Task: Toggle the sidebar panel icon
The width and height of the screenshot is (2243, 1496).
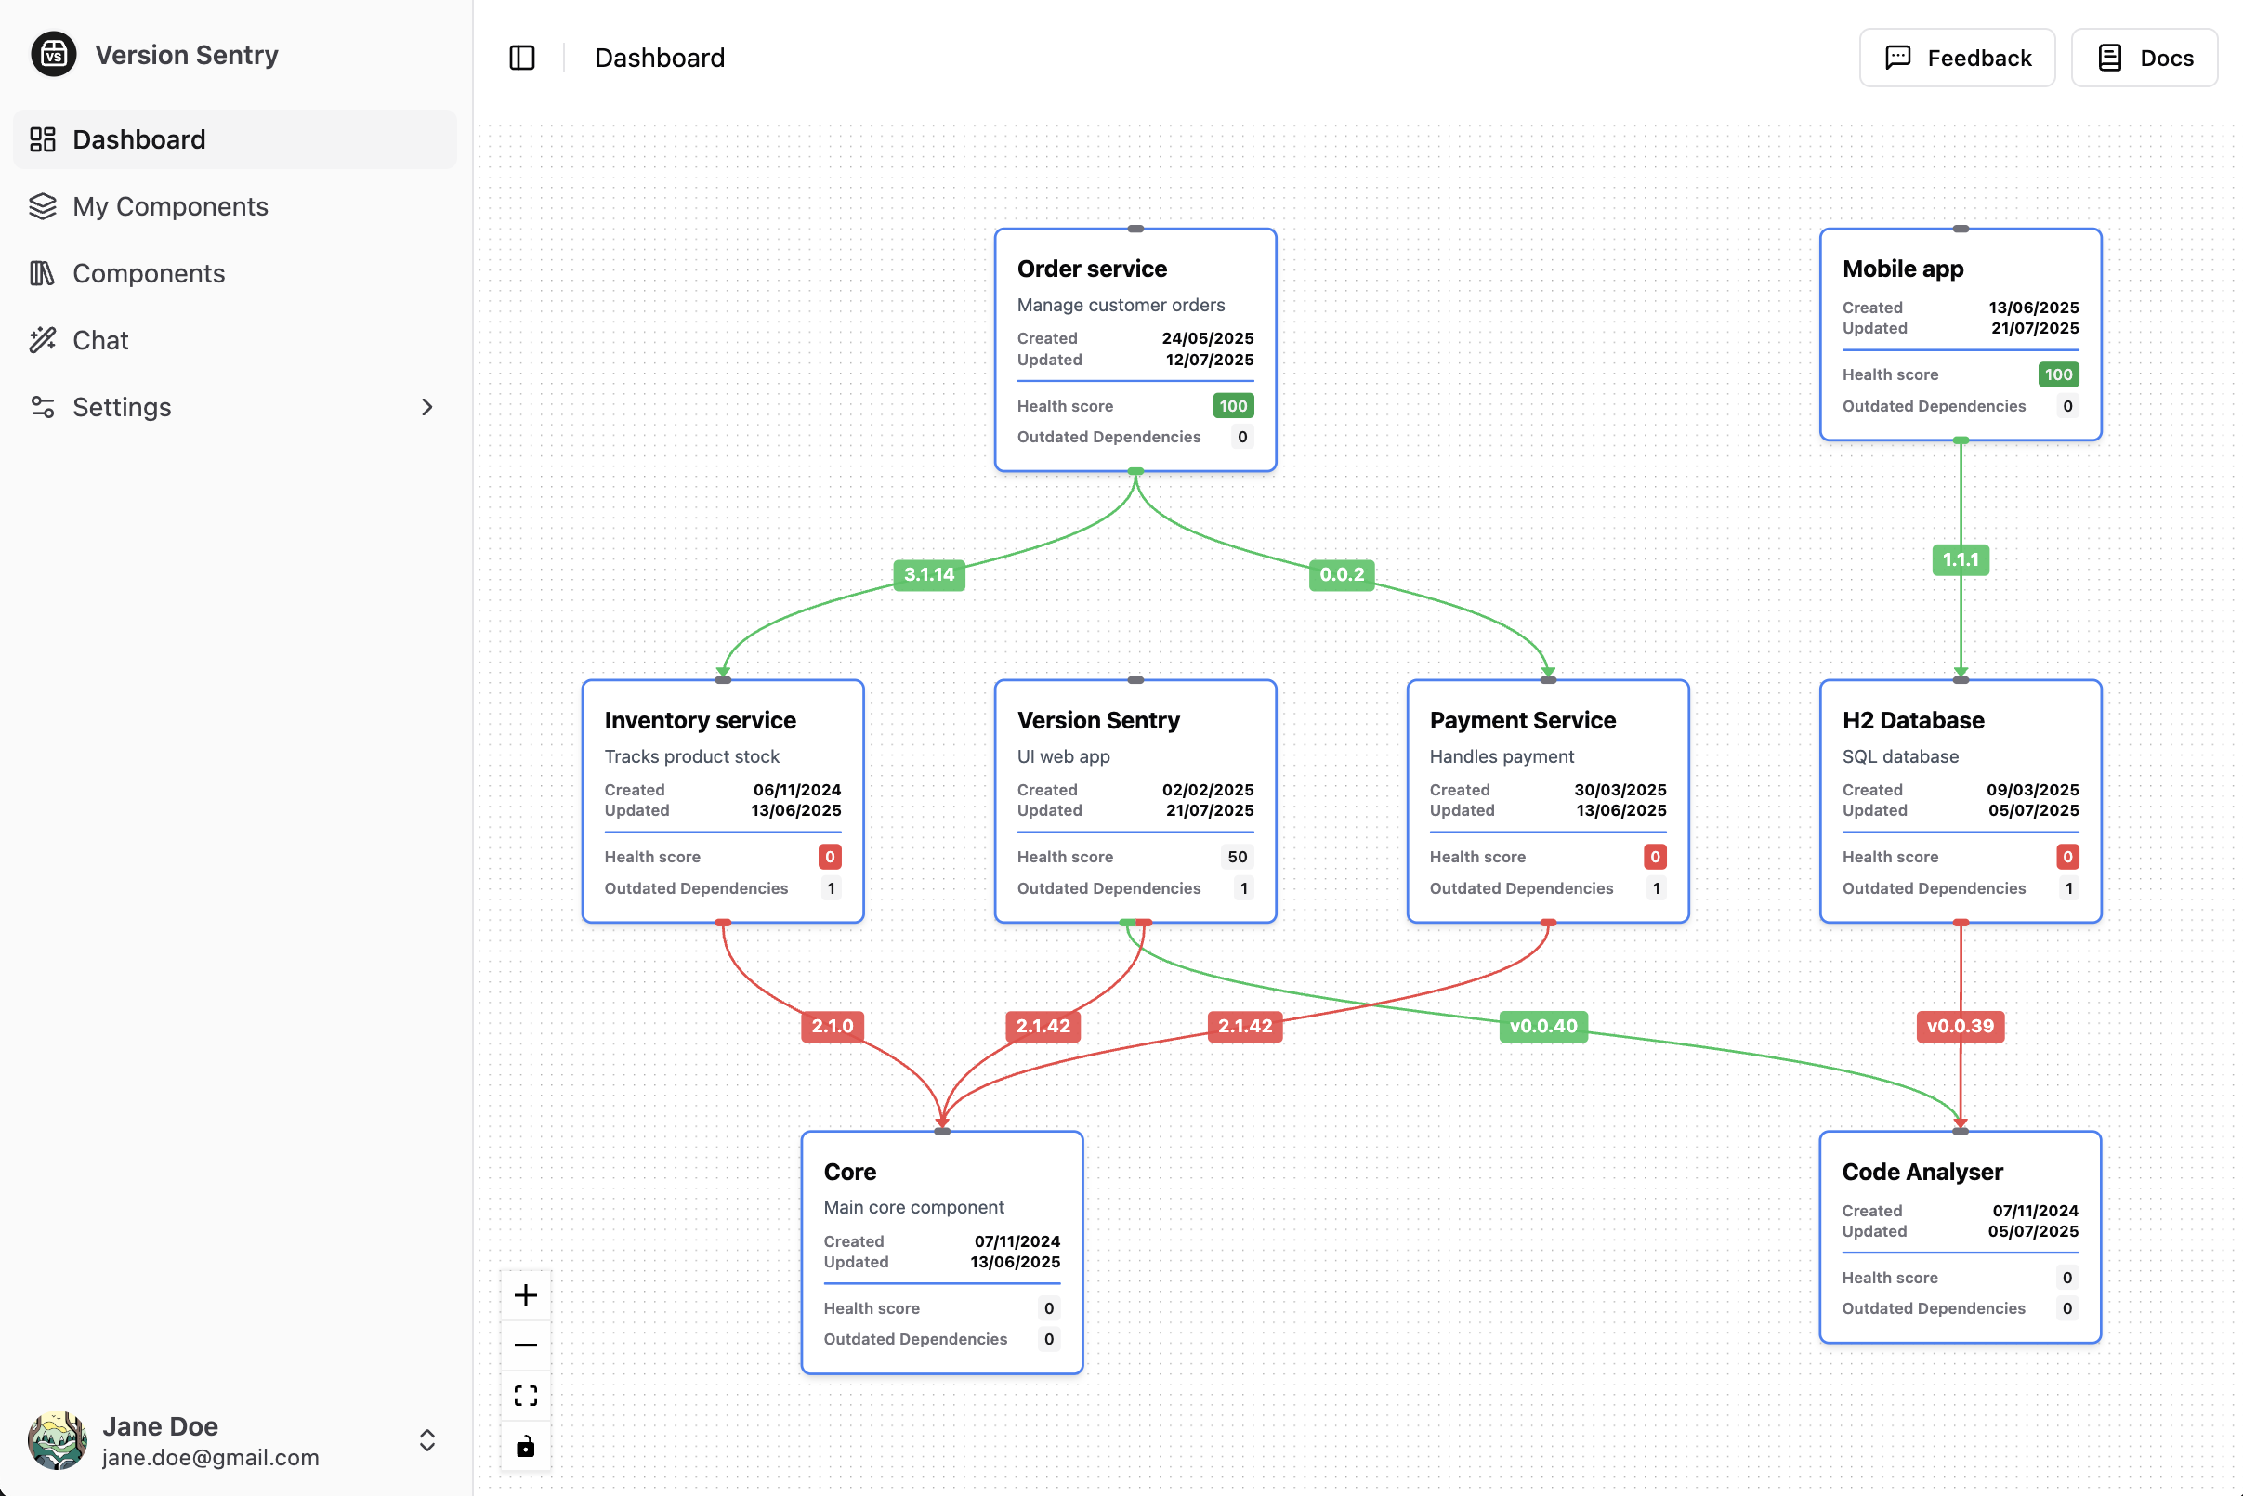Action: 522,59
